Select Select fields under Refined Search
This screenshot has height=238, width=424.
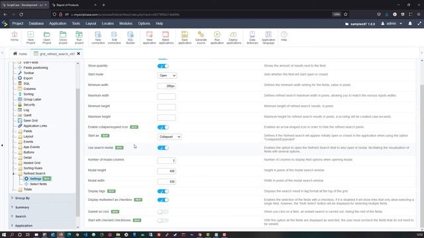click(38, 184)
